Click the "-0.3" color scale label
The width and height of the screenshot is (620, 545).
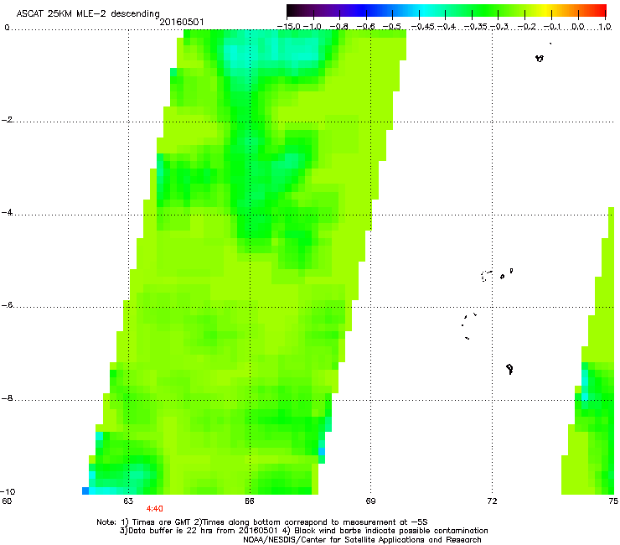pyautogui.click(x=499, y=27)
